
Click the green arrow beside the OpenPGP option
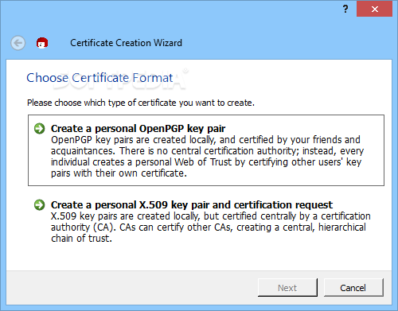click(40, 129)
